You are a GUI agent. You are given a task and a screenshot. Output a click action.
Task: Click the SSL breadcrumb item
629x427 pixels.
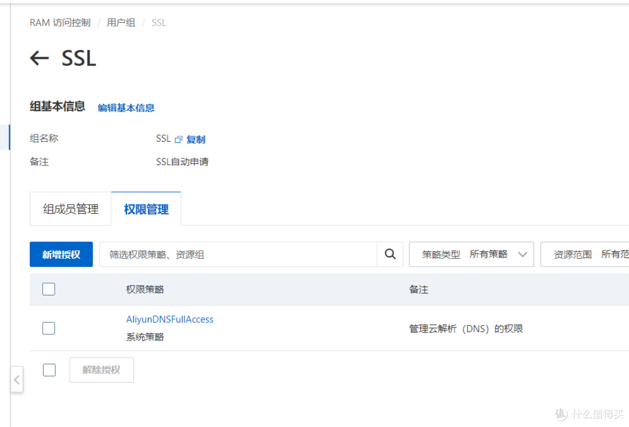(x=159, y=23)
